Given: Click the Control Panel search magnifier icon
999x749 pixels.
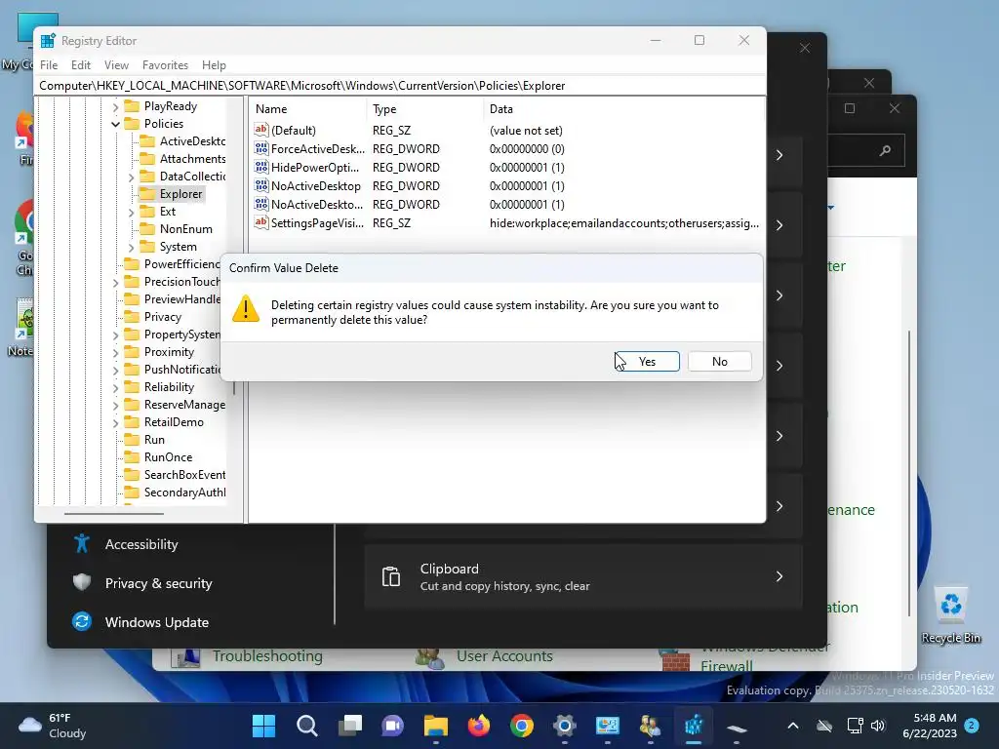Looking at the screenshot, I should (x=884, y=151).
